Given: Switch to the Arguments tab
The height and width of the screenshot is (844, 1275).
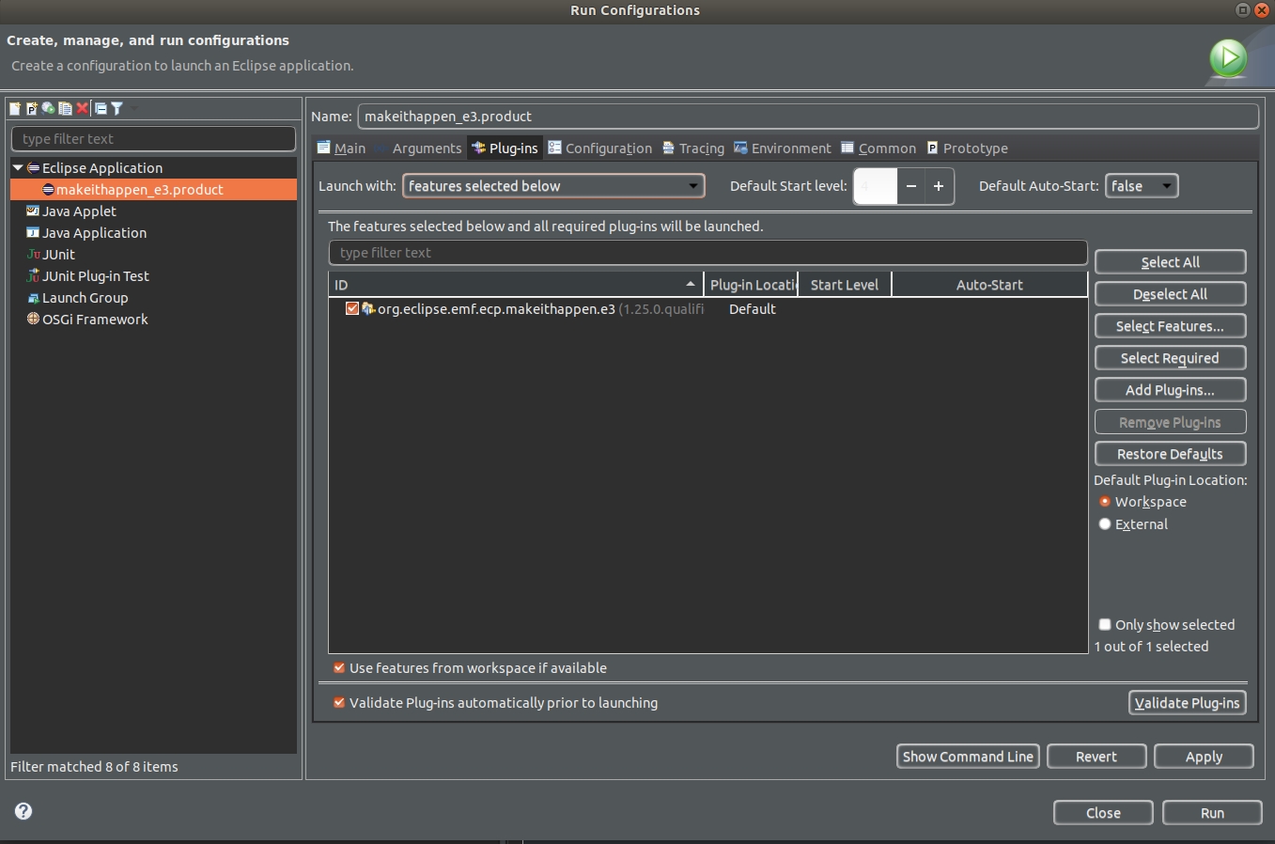Looking at the screenshot, I should coord(418,148).
